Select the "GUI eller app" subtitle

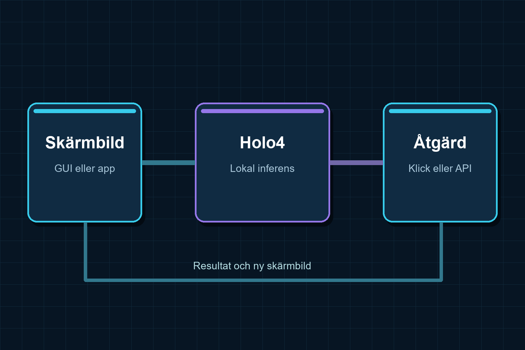click(x=85, y=169)
